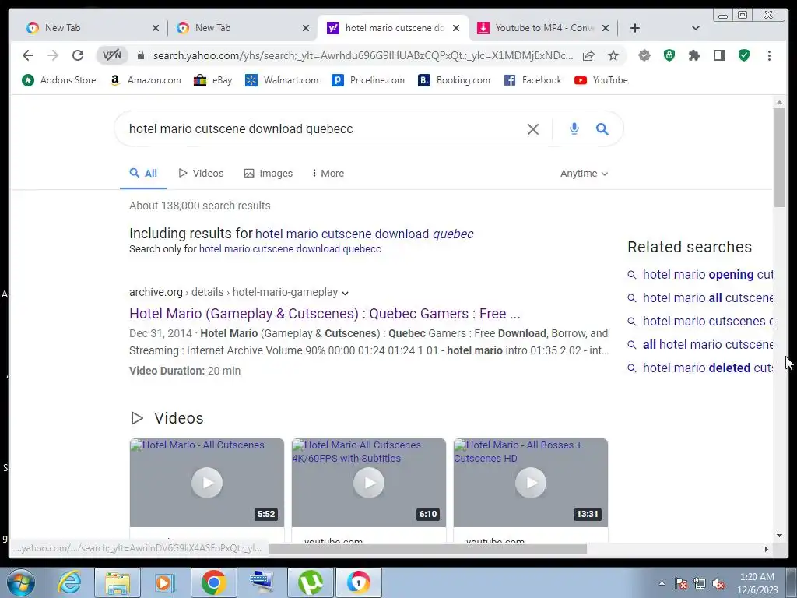This screenshot has height=598, width=797.
Task: Play Hotel Mario 4K/60FPS Subtitles video
Action: pyautogui.click(x=368, y=483)
